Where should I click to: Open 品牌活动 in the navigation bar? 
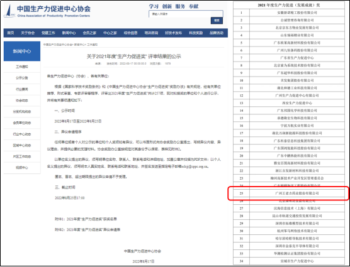click(217, 33)
